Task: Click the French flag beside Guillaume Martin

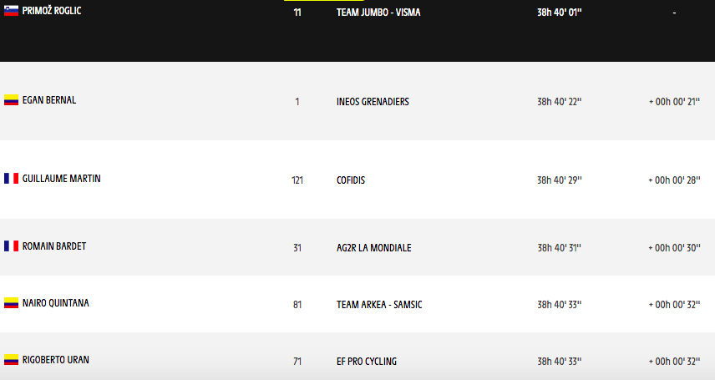Action: [x=11, y=179]
